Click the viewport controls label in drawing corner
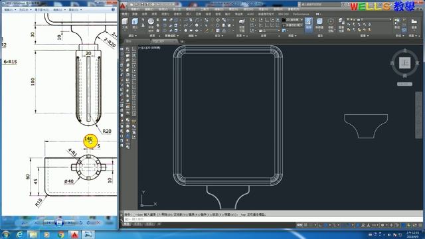This screenshot has height=239, width=425. 149,48
